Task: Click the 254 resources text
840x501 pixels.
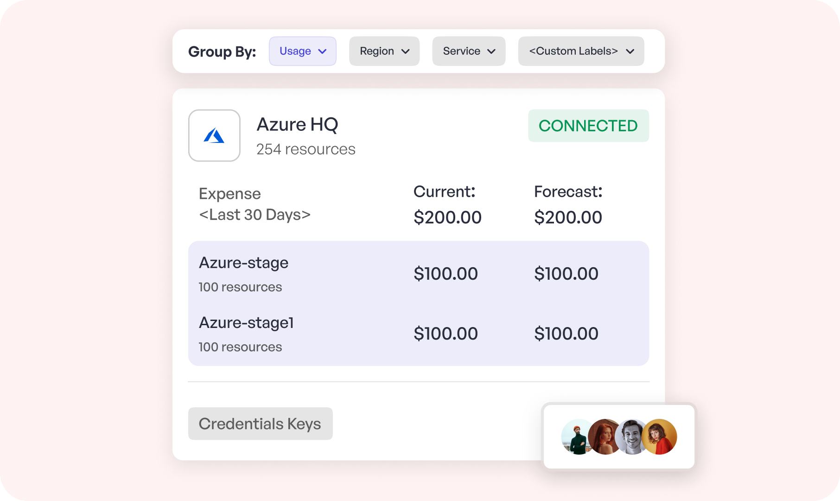Action: tap(305, 149)
